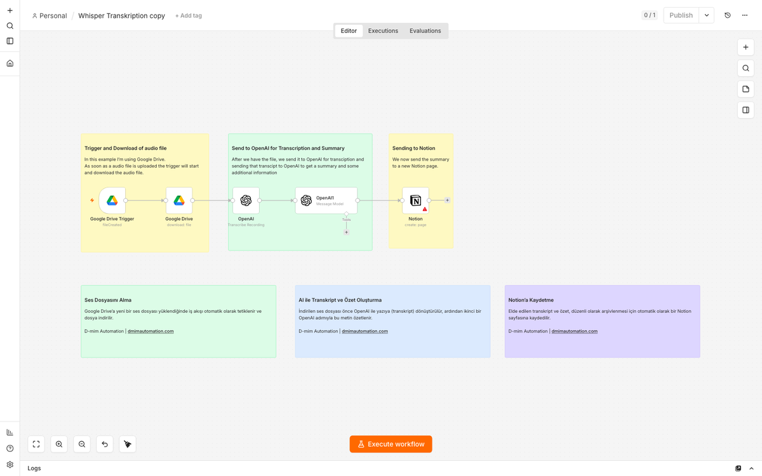Click the lightning trigger icon beside Google Drive Trigger
This screenshot has height=476, width=762.
[x=92, y=201]
